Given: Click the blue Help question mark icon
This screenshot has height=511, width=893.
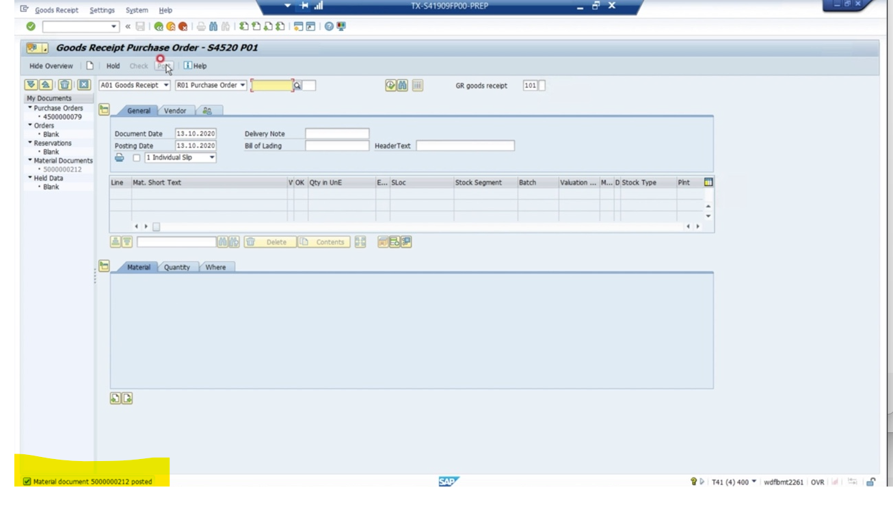Looking at the screenshot, I should pos(329,27).
